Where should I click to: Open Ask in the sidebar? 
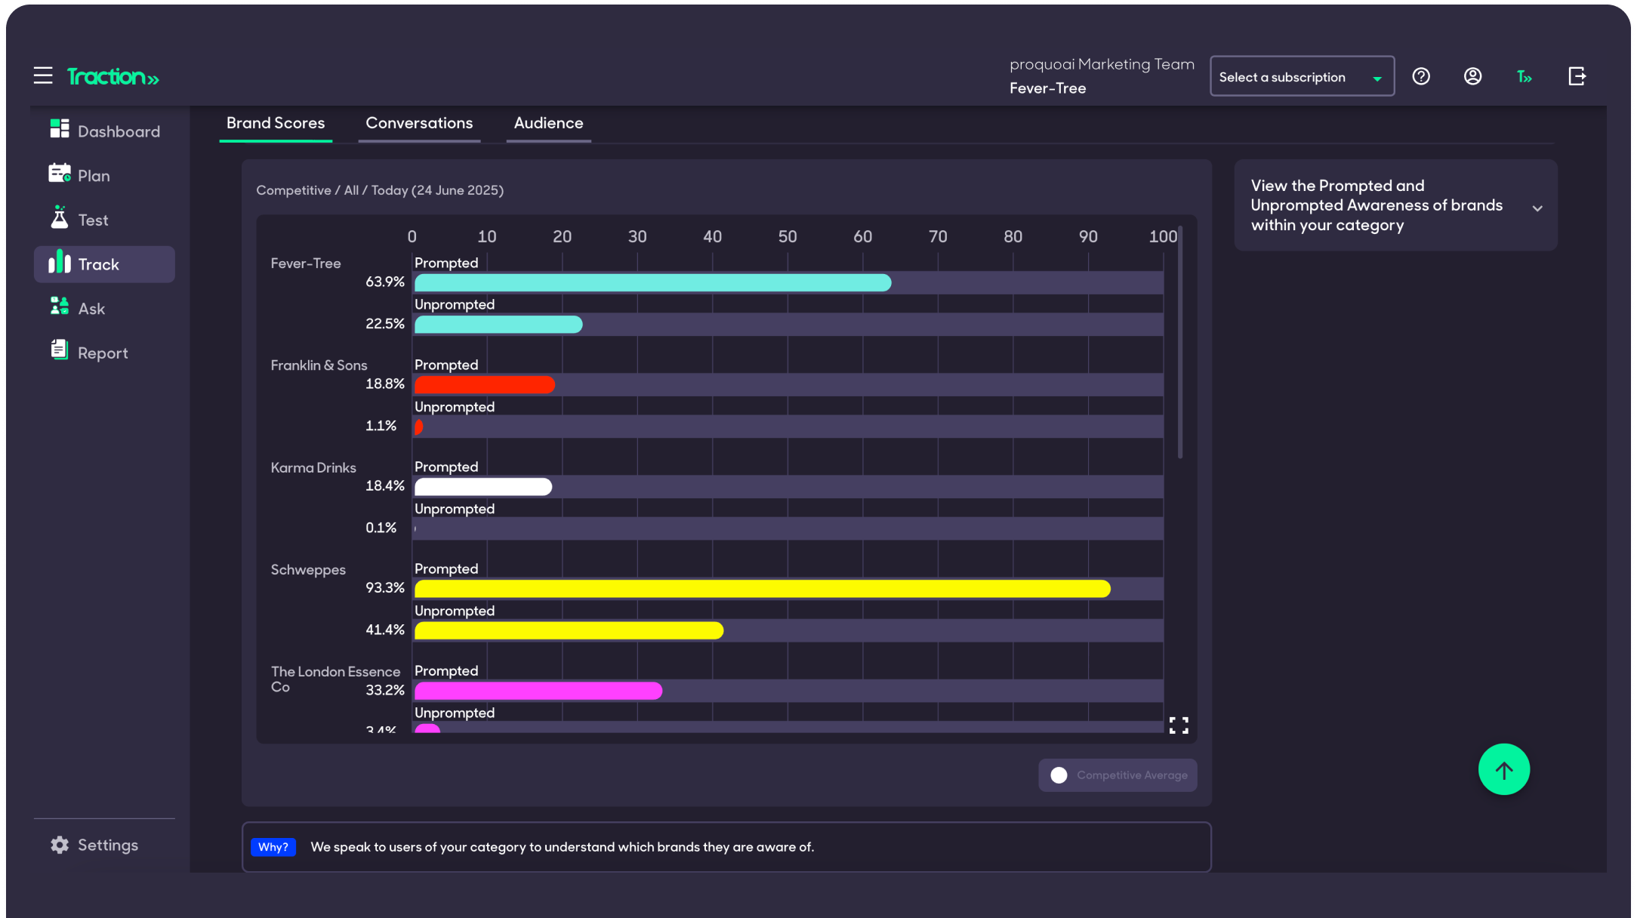pos(104,309)
